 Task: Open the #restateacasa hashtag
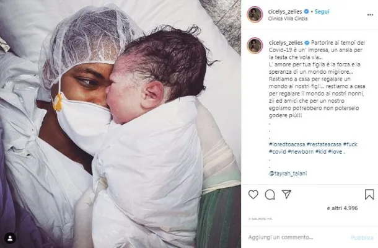(323, 144)
